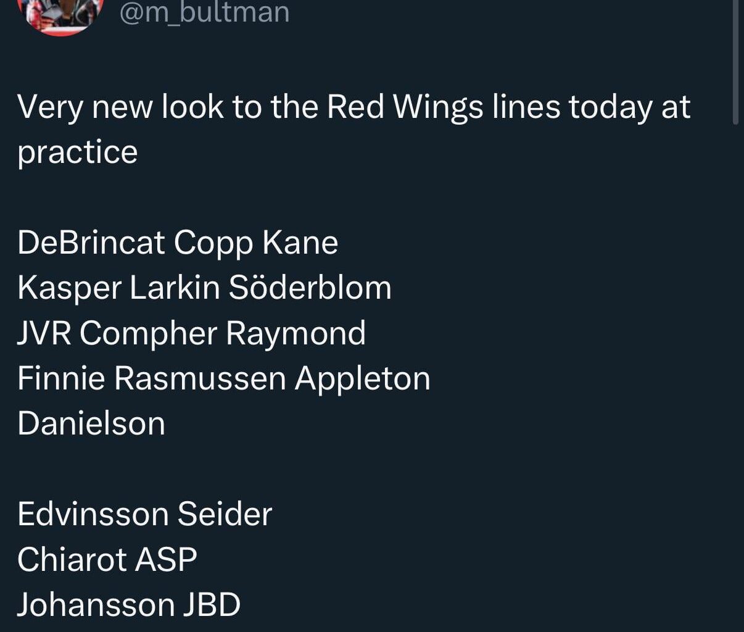744x632 pixels.
Task: Select the name 'Söderblom'
Action: pyautogui.click(x=310, y=288)
